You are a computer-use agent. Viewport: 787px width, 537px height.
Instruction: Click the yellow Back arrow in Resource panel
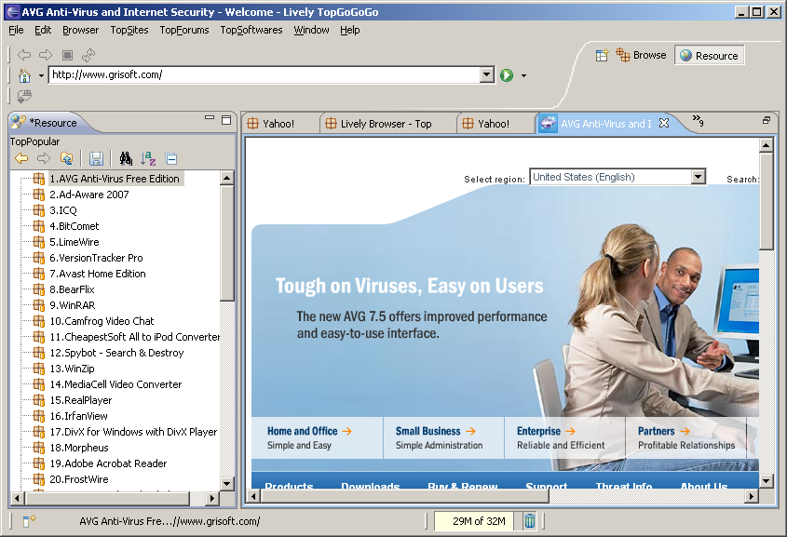(x=21, y=158)
